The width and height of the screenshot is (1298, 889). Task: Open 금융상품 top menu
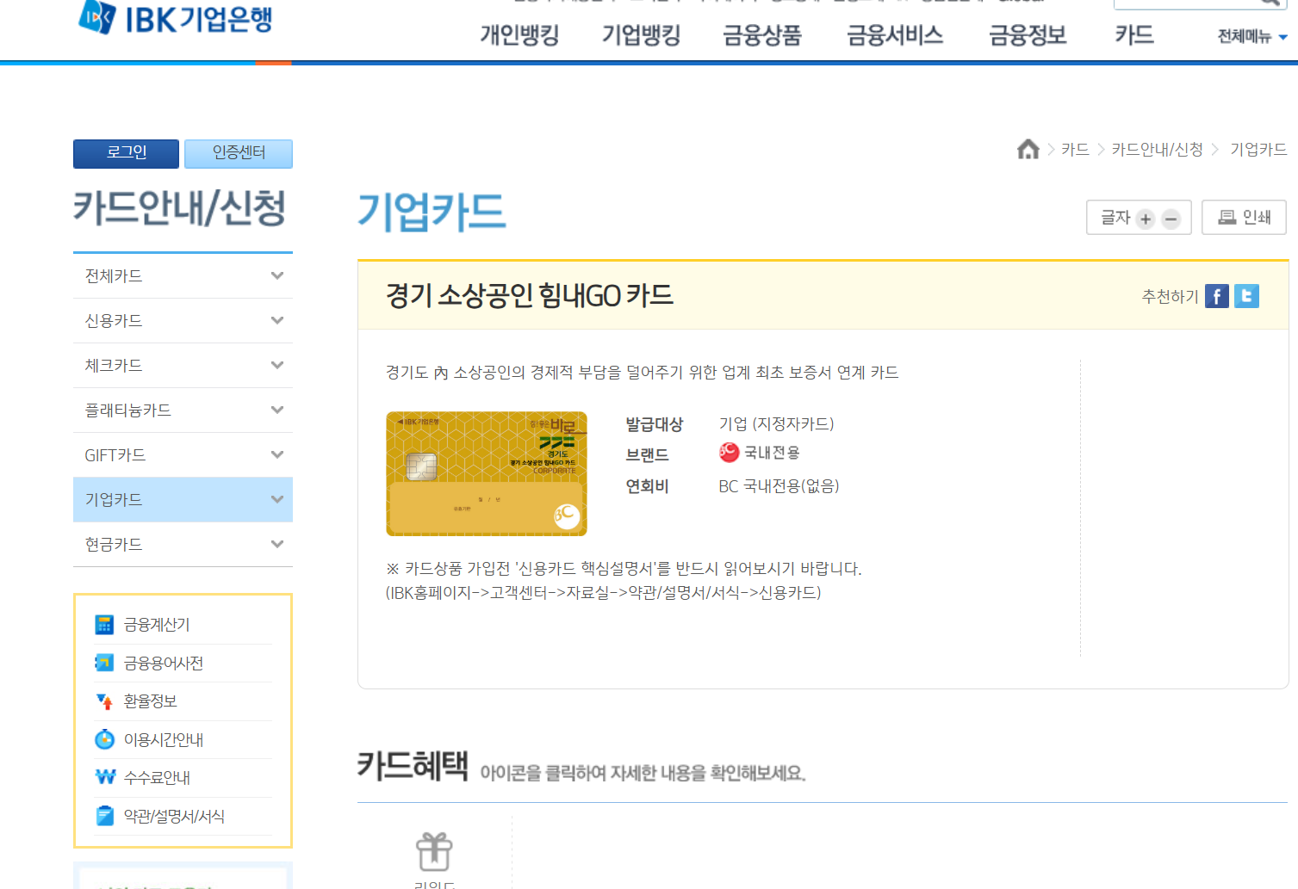762,35
